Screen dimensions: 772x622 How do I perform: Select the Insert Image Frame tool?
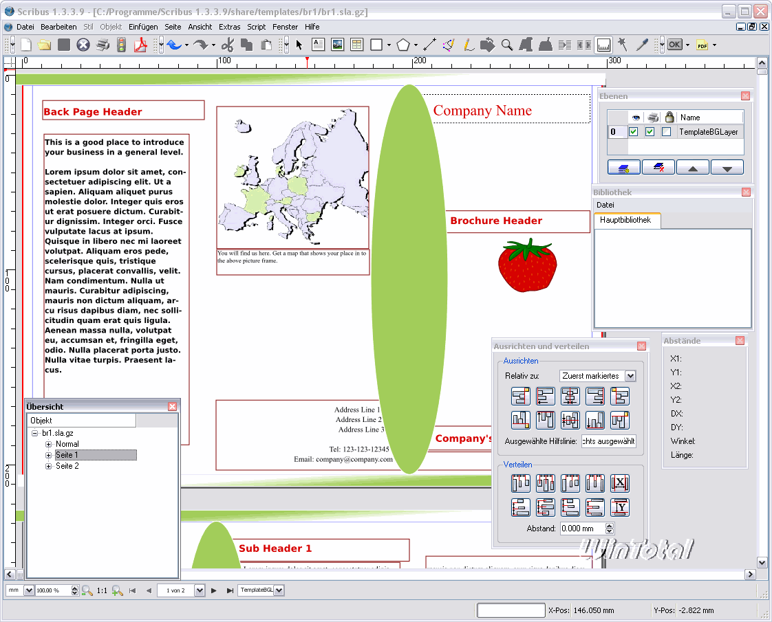tap(337, 45)
